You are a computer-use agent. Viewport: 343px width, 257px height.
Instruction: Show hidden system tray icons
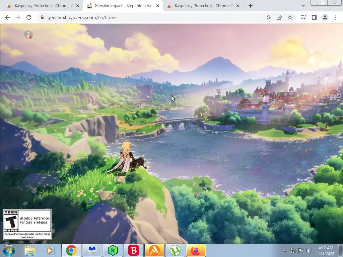click(285, 251)
